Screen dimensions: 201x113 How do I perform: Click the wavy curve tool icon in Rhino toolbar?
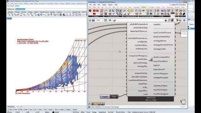coord(24,15)
